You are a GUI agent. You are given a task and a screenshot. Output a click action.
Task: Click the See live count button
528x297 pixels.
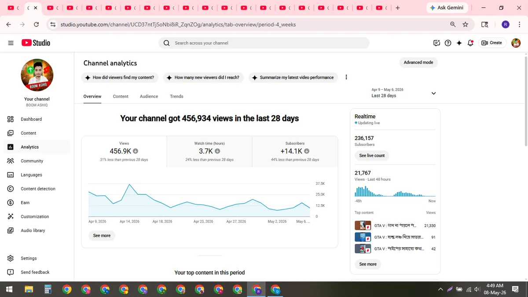coord(372,156)
